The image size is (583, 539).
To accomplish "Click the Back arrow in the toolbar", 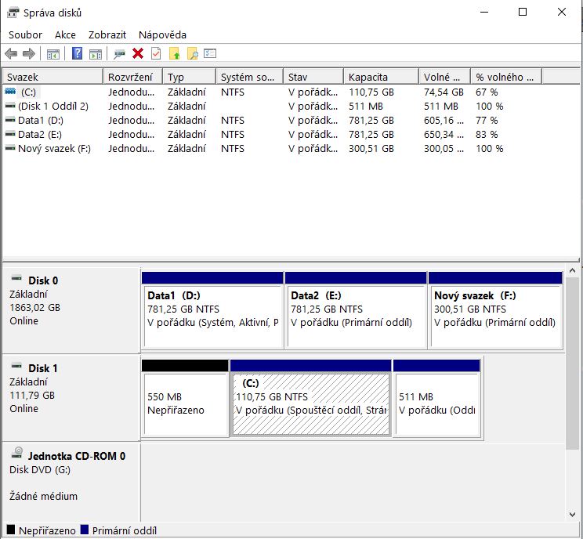I will click(11, 53).
